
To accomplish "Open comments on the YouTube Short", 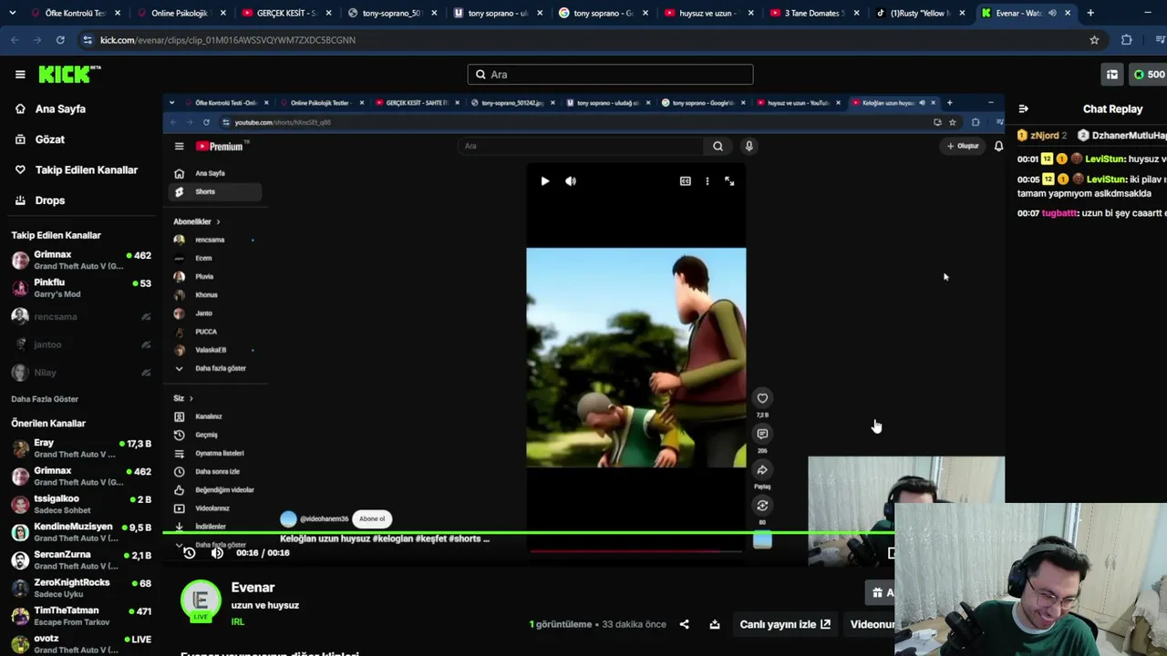I will coord(762,434).
